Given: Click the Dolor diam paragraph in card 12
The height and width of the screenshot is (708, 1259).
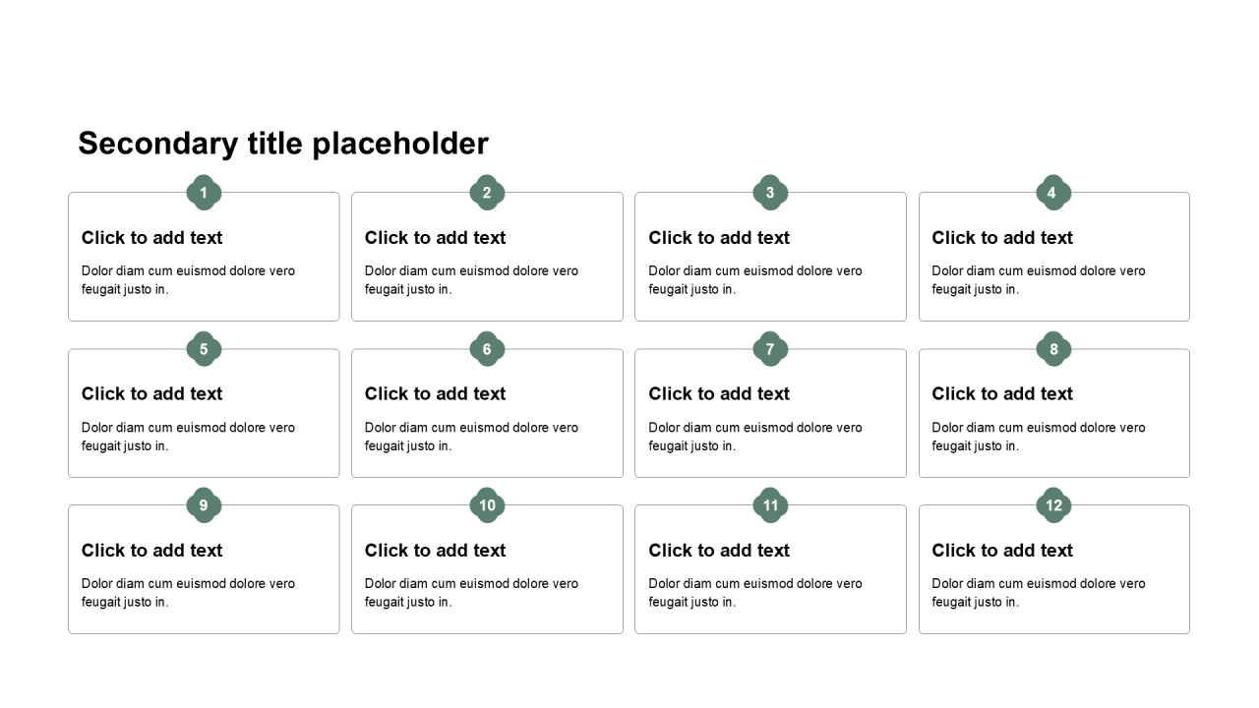Looking at the screenshot, I should 1039,593.
